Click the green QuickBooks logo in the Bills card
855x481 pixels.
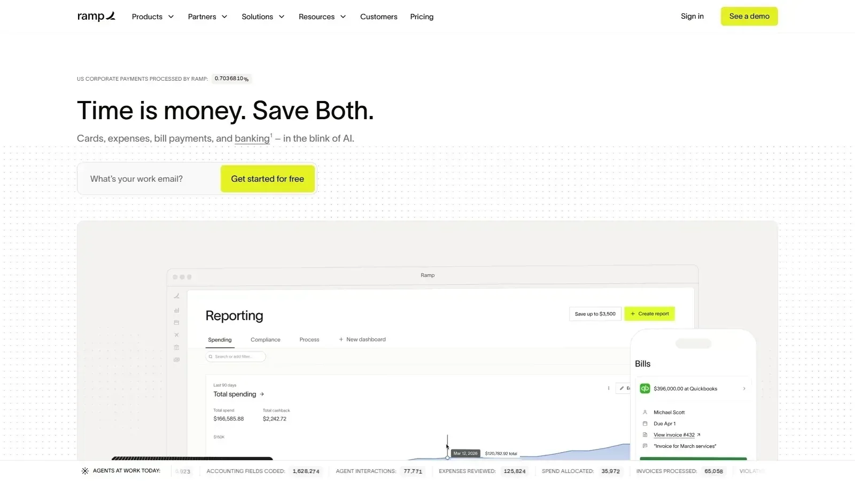645,389
